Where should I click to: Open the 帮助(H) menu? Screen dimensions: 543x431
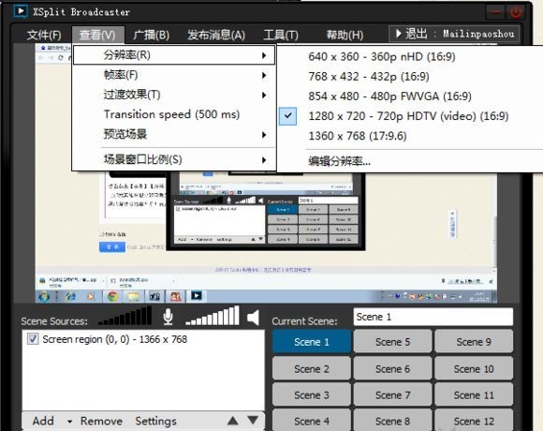point(345,35)
